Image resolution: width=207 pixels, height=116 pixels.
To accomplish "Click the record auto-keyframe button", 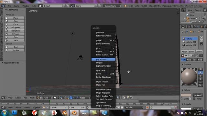I will point(147,108).
